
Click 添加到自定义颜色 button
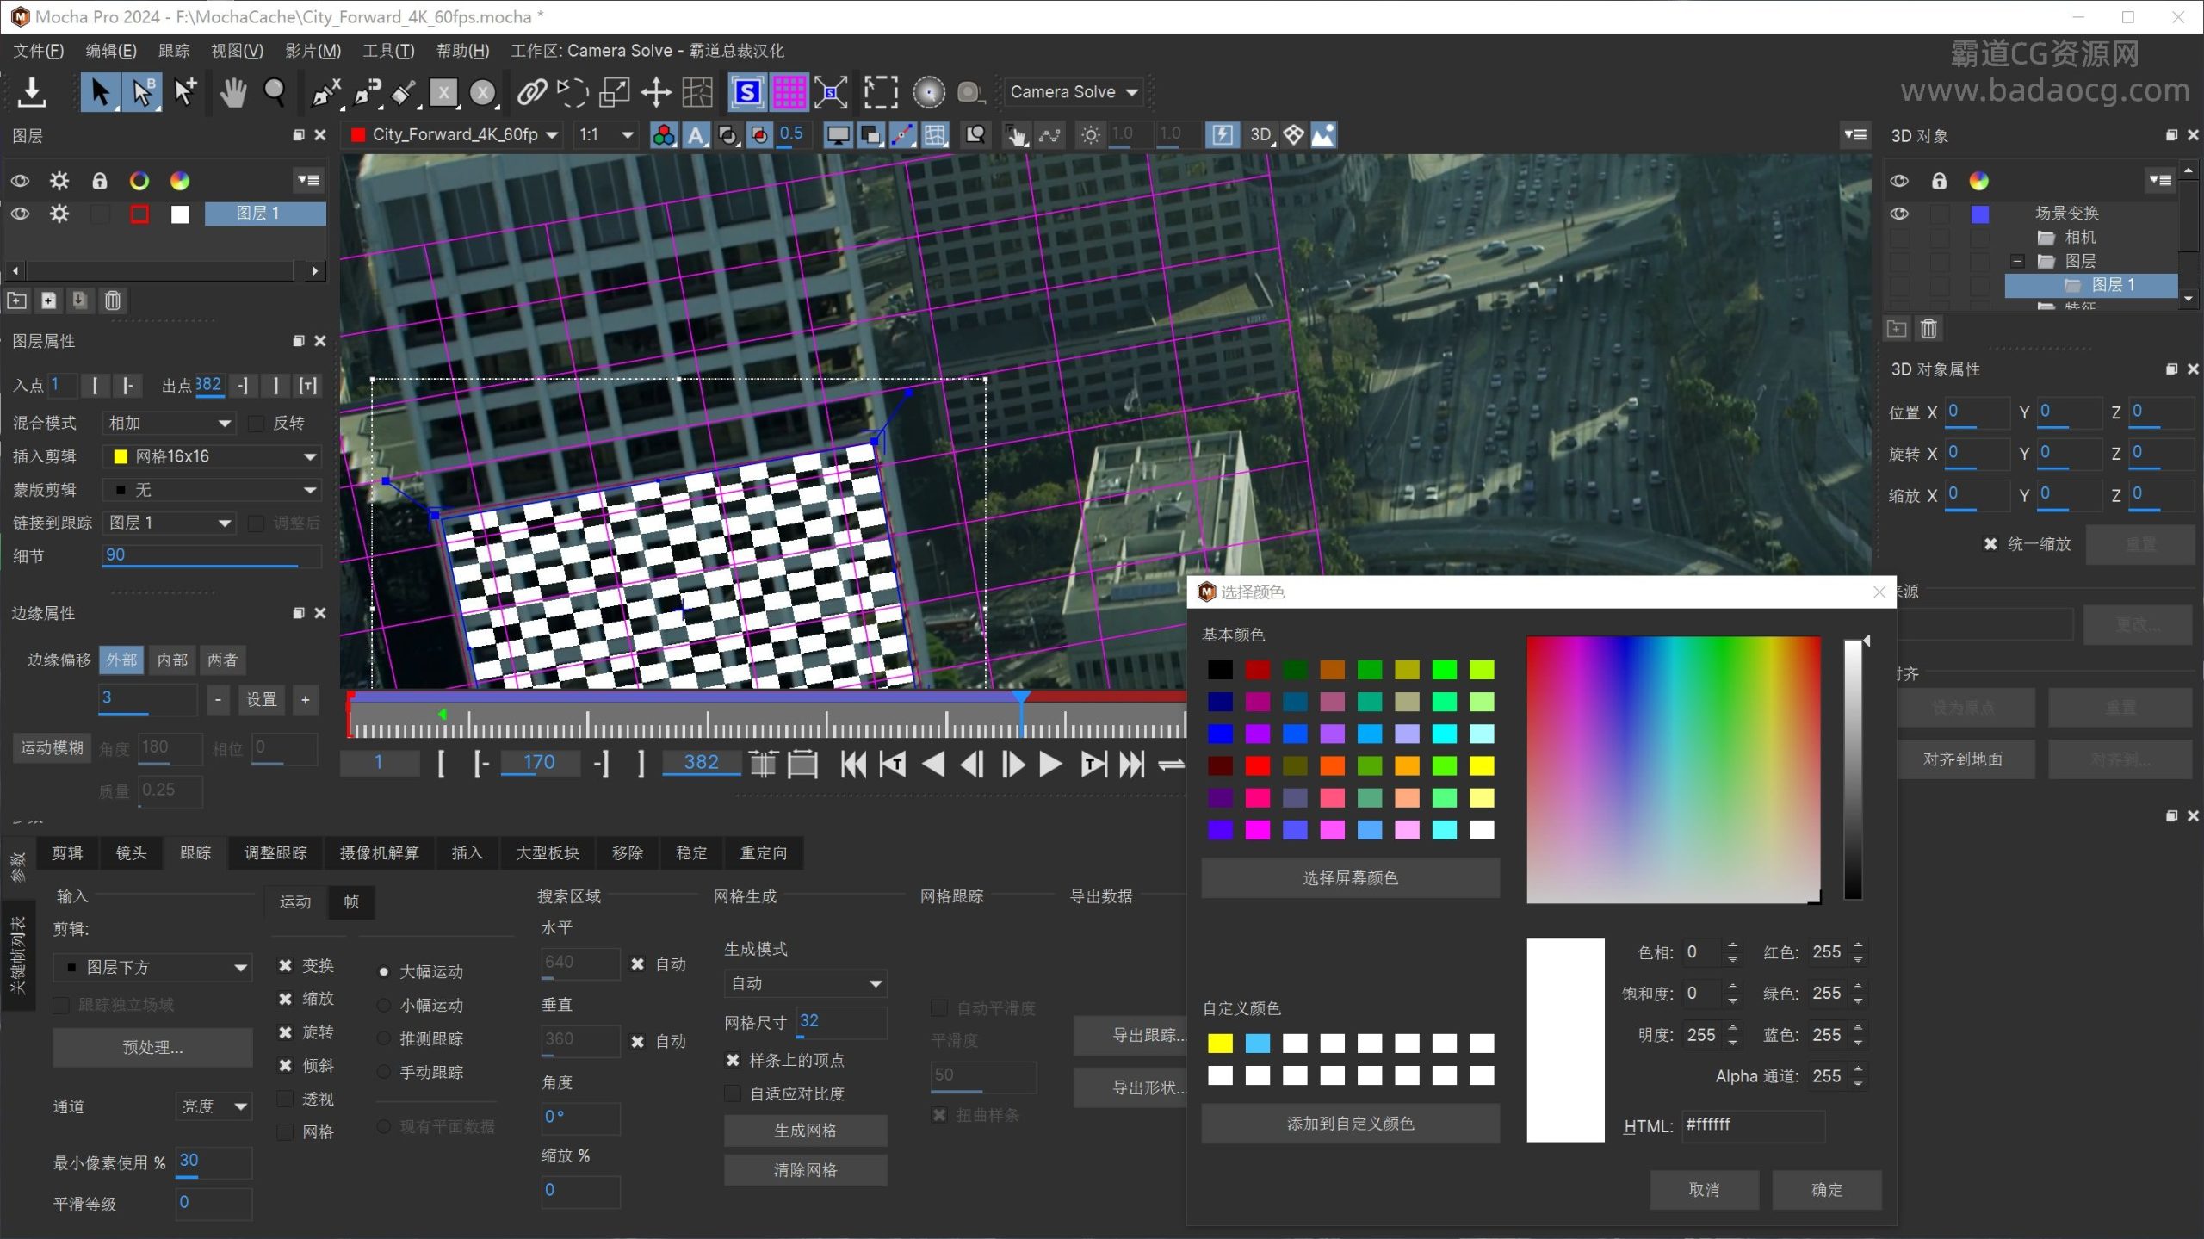click(1350, 1124)
